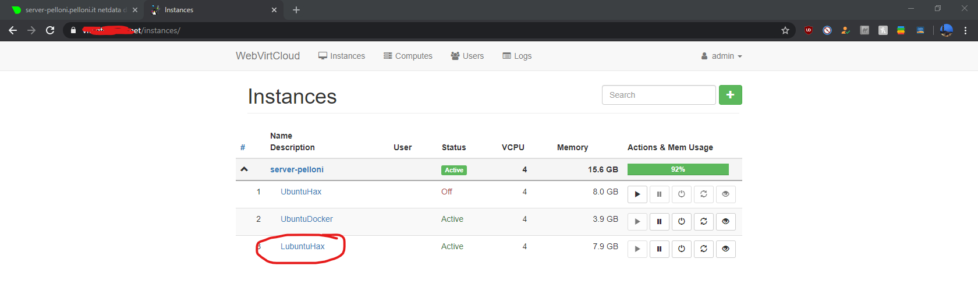Power cycle UbuntuDocker with refresh icon
This screenshot has height=301, width=978.
(x=703, y=221)
